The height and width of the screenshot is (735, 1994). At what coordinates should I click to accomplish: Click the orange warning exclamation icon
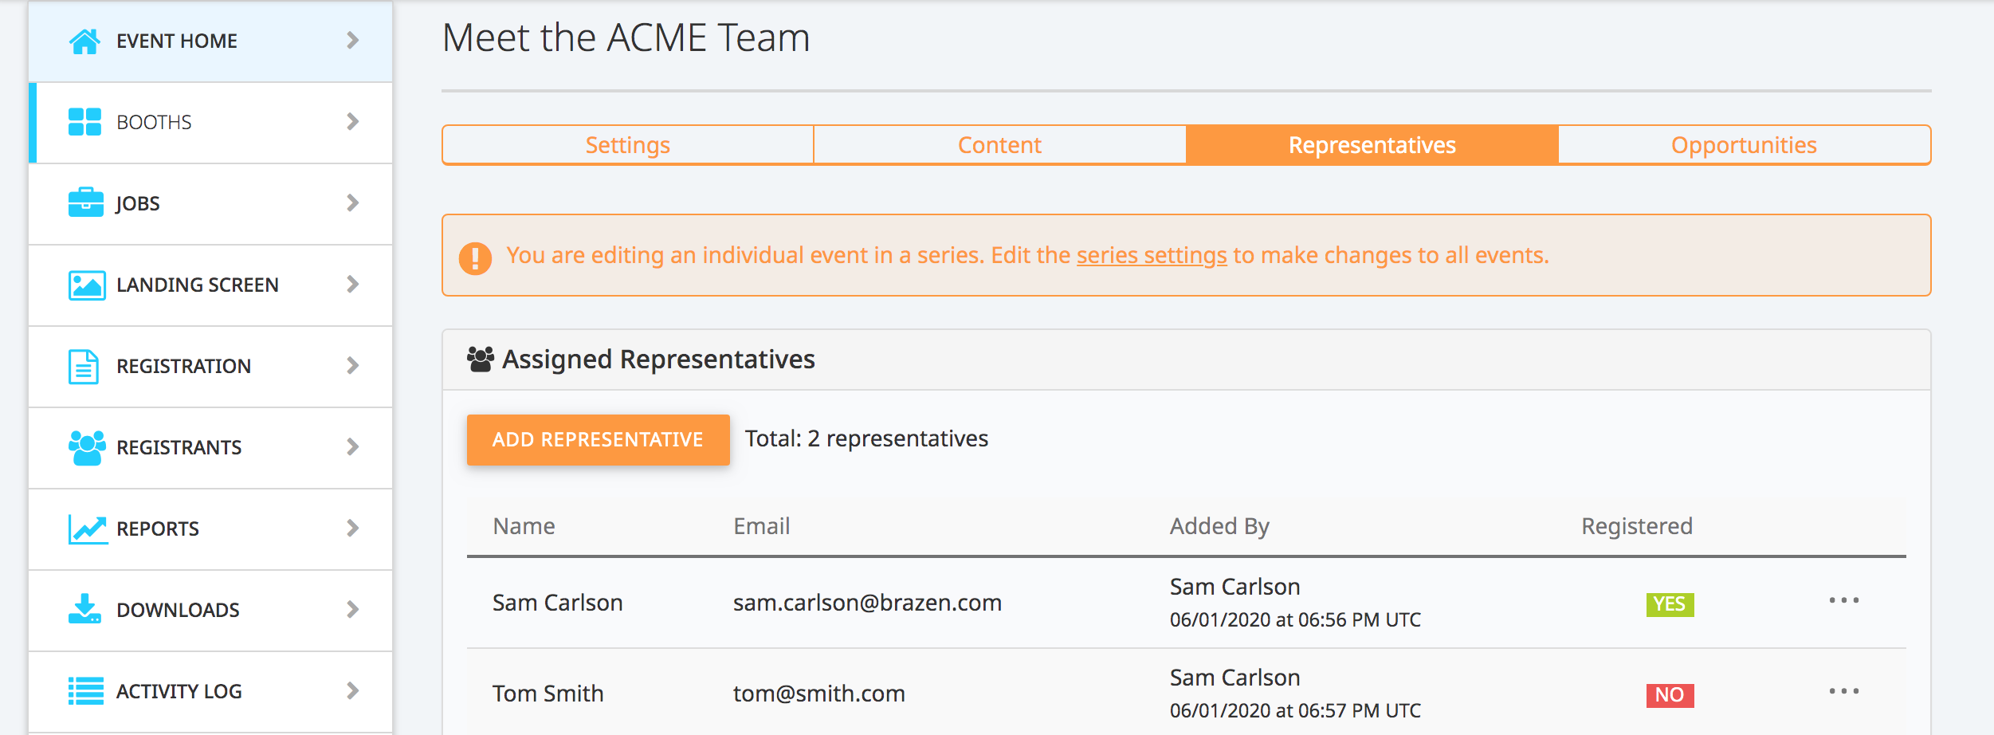click(475, 257)
